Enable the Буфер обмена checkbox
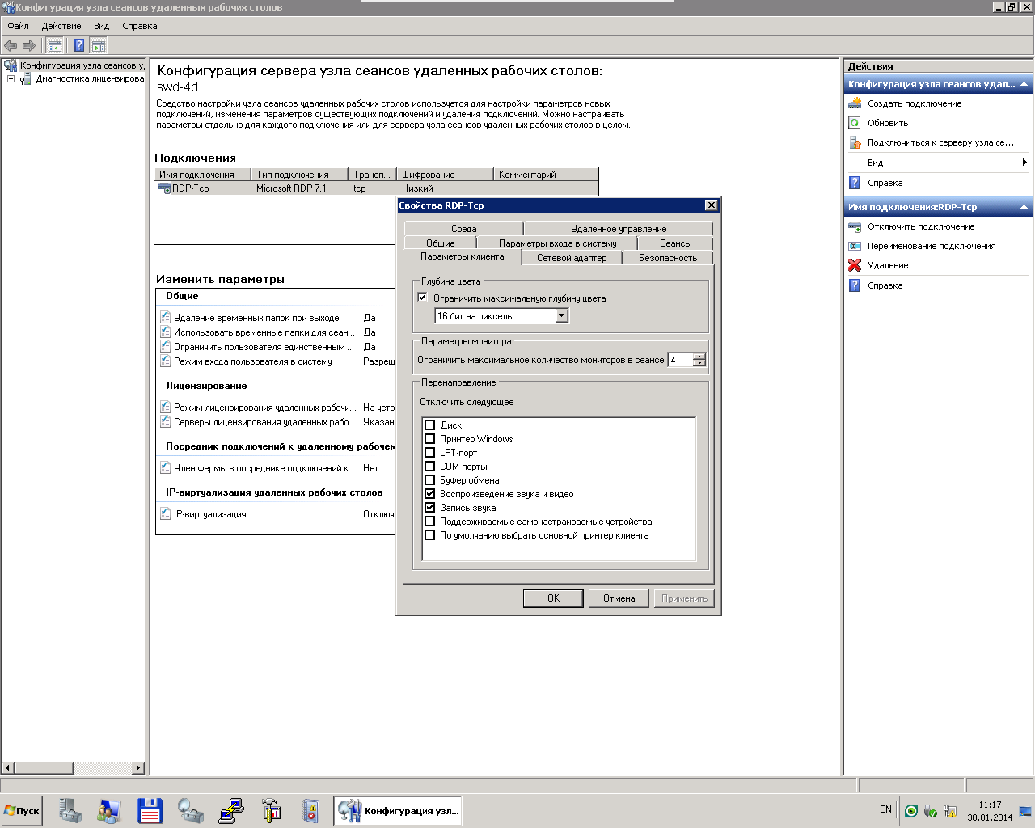The width and height of the screenshot is (1035, 828). [430, 480]
